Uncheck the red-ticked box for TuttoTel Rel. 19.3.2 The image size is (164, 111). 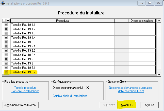point(6,72)
